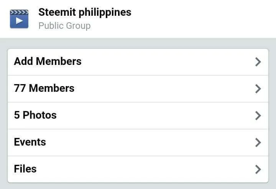Open the 5 Photos section

click(138, 116)
